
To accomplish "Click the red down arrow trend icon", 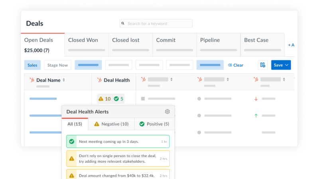I will tap(256, 99).
